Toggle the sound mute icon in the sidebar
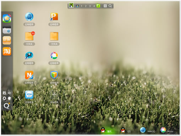This screenshot has height=136, width=181. (10, 93)
